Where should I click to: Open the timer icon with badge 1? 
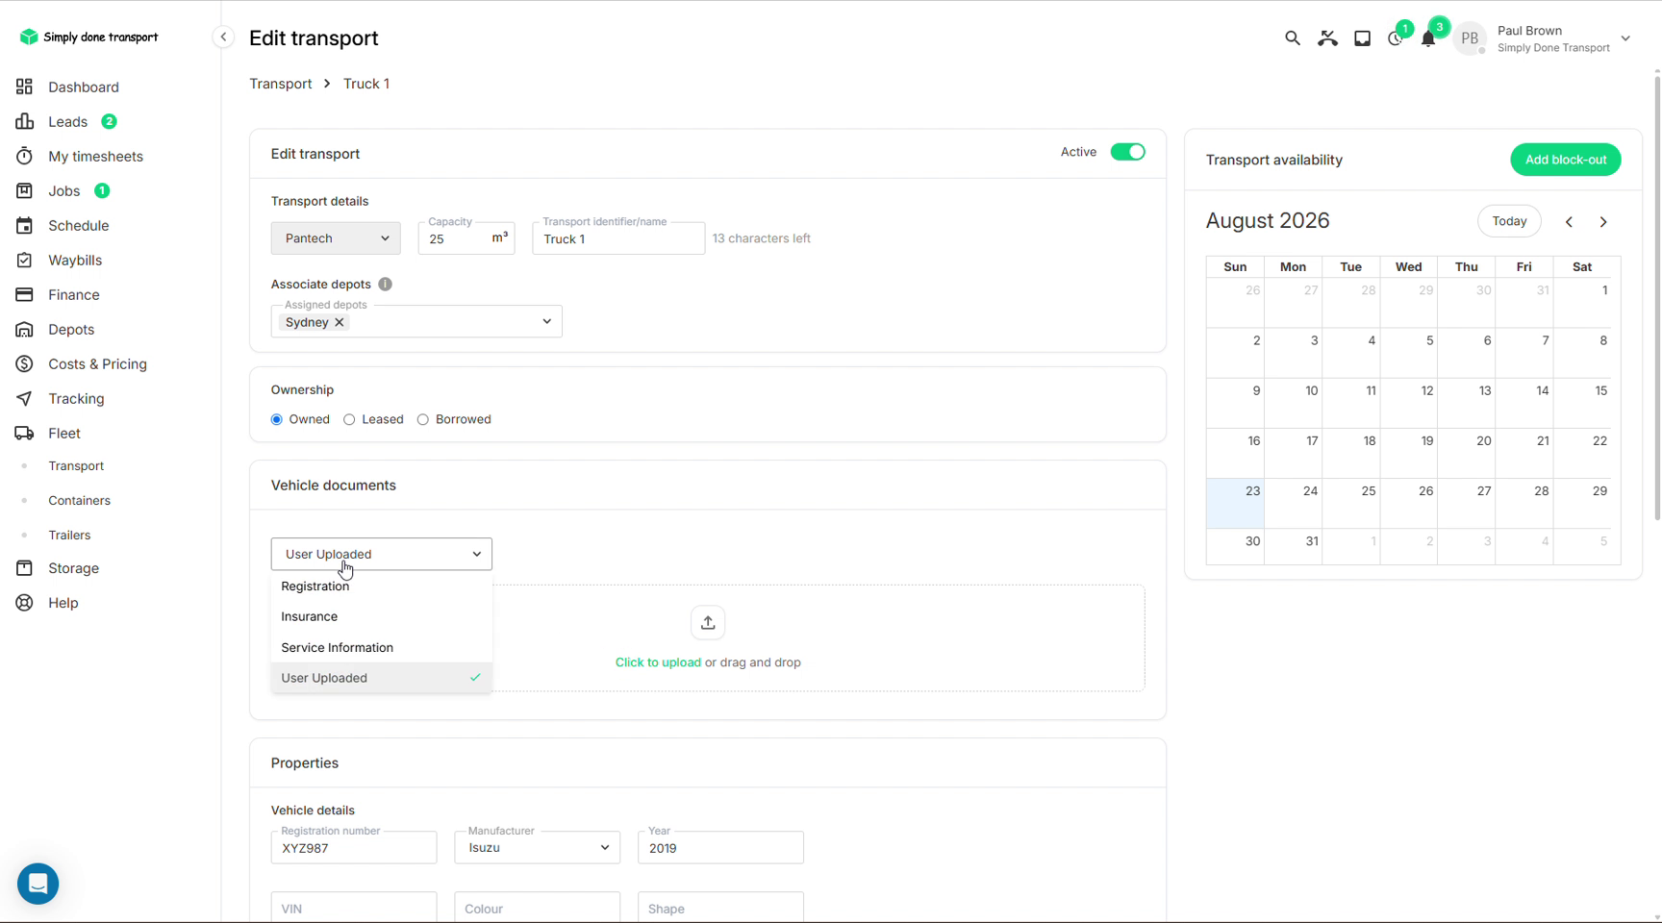(1396, 38)
